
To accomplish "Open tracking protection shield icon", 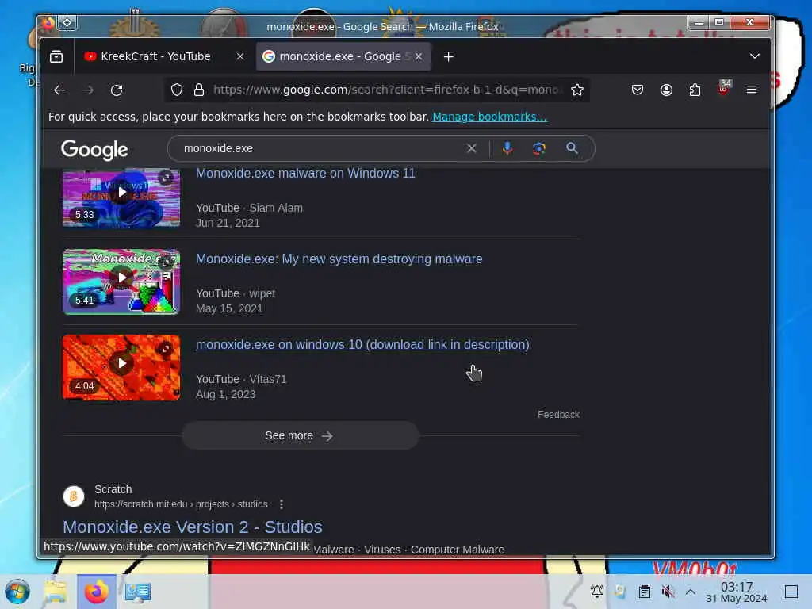I will [177, 90].
